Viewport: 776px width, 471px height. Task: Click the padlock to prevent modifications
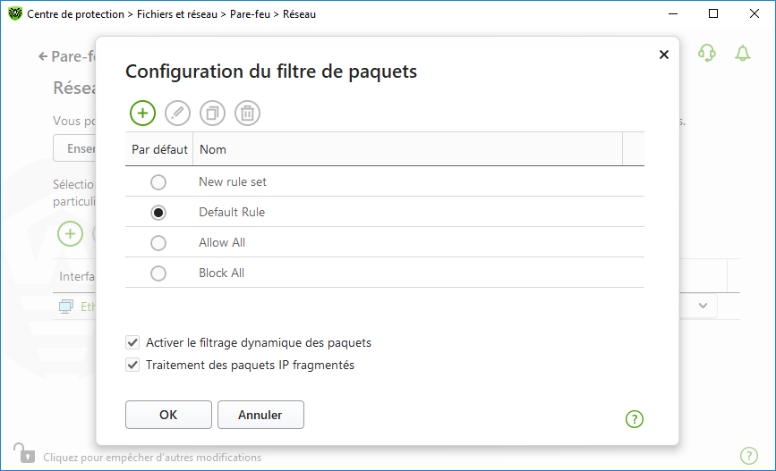pyautogui.click(x=22, y=453)
